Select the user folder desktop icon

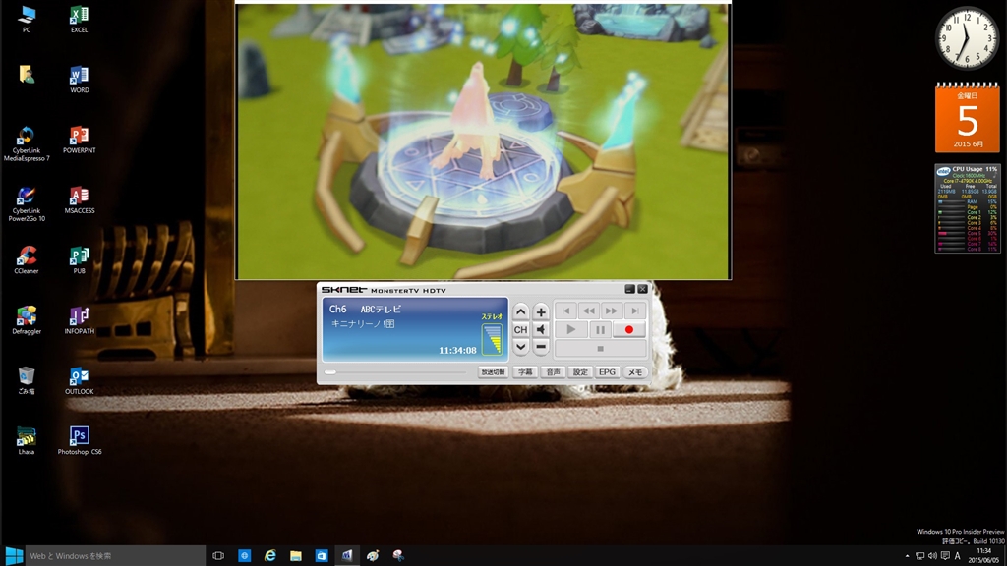pyautogui.click(x=27, y=75)
